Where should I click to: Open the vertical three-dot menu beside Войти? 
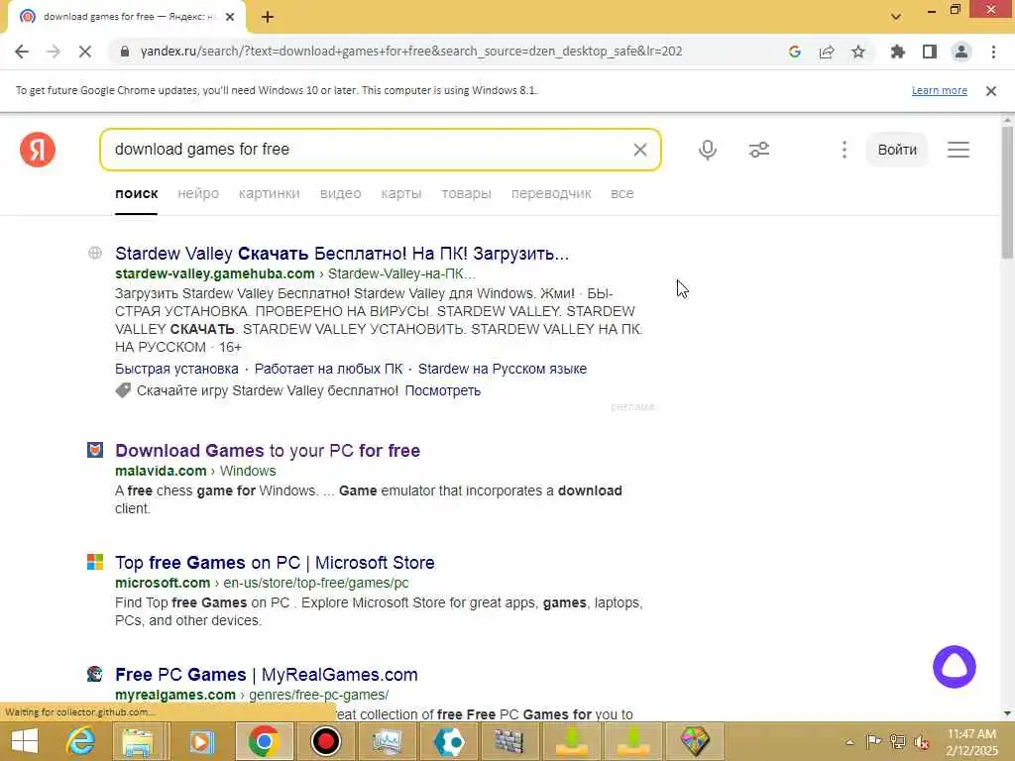tap(845, 150)
